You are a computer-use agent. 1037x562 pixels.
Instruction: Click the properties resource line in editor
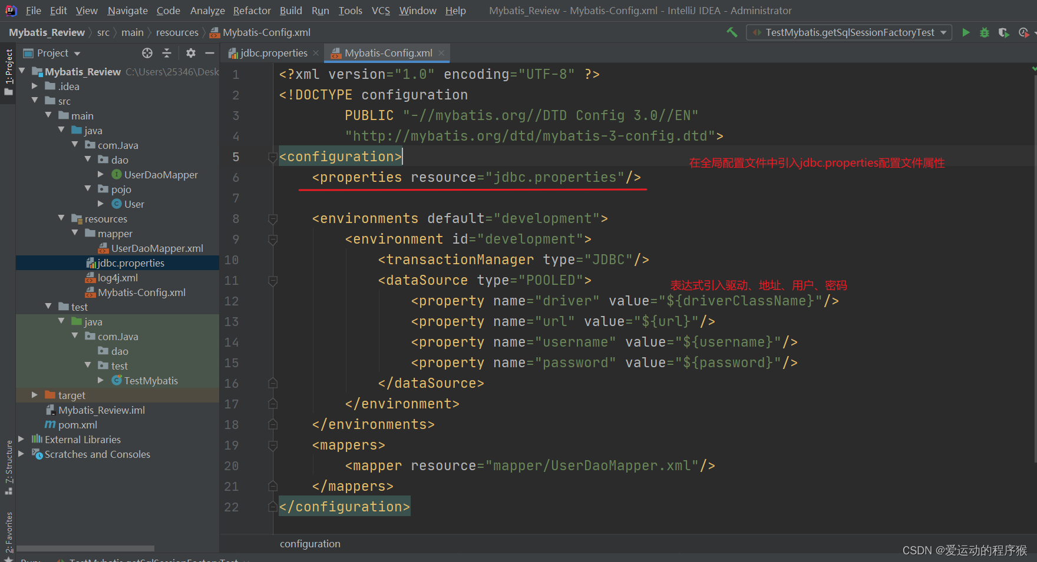point(476,178)
